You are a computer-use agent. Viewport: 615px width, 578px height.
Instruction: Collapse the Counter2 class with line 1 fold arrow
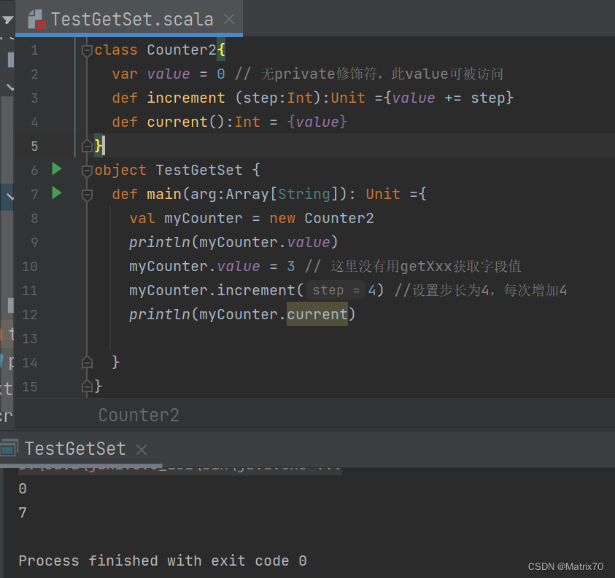tap(87, 50)
